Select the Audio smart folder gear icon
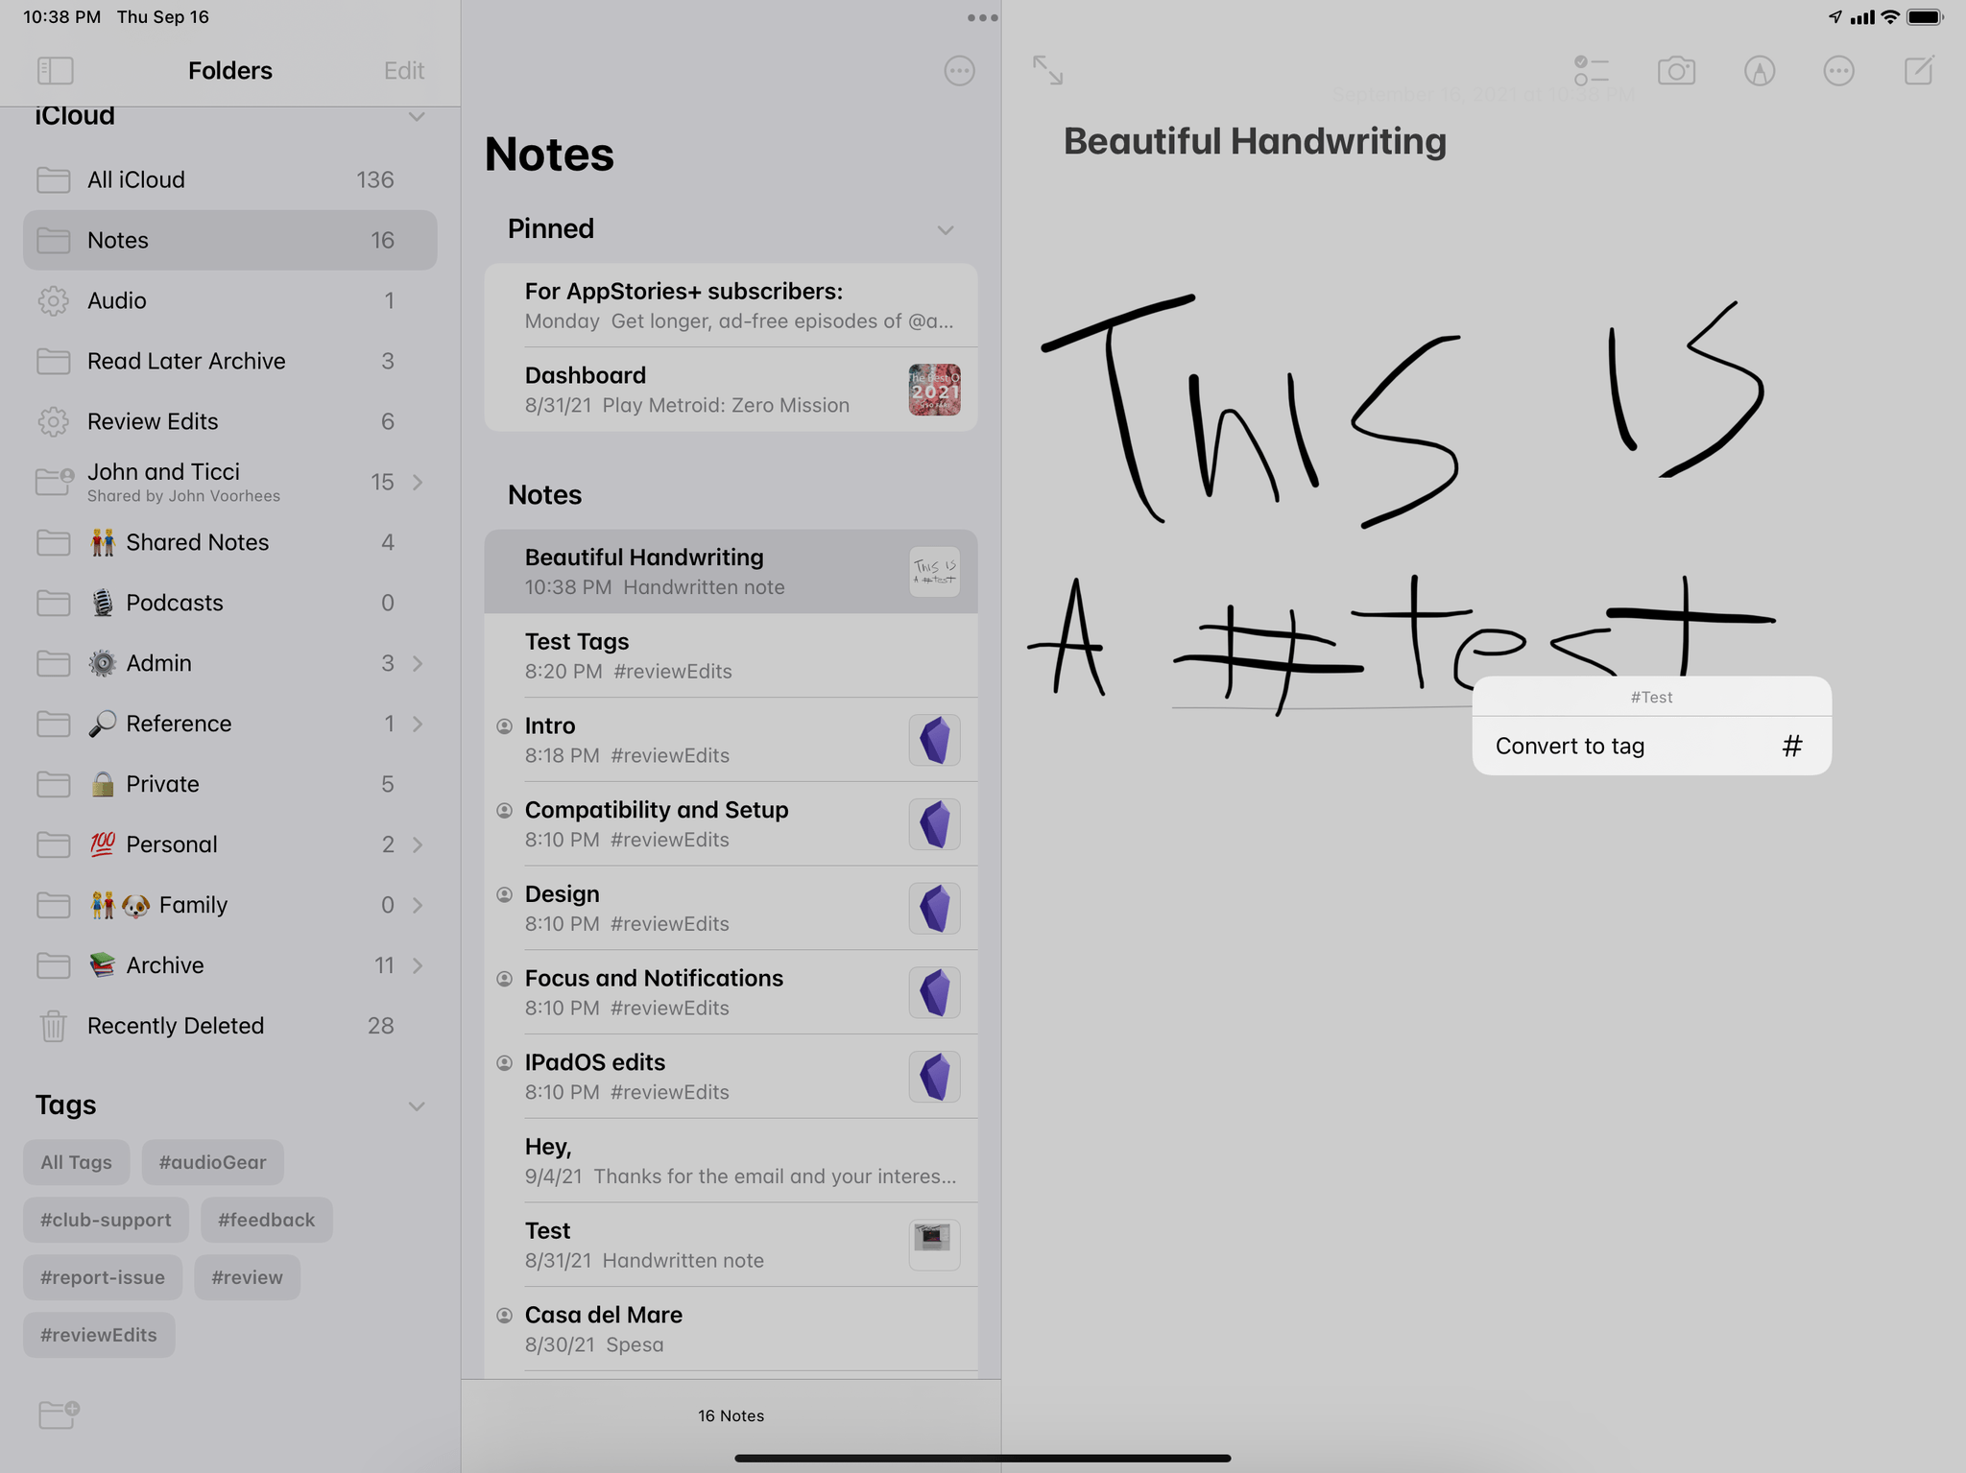Screen dimensions: 1966x1473 coord(53,301)
